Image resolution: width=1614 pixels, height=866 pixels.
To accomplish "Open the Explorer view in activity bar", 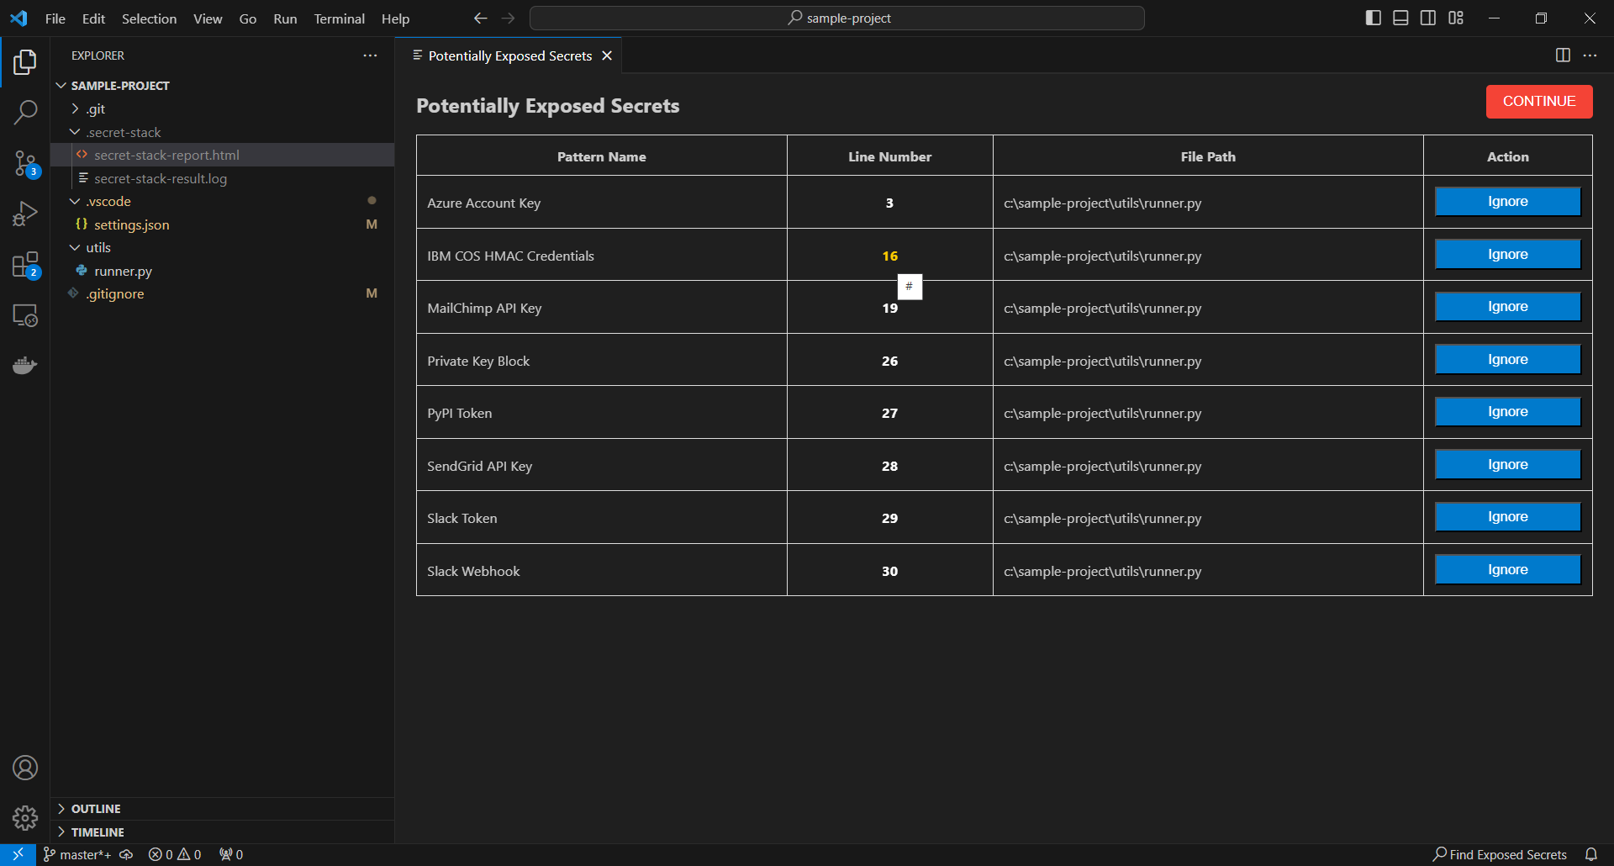I will pos(25,62).
